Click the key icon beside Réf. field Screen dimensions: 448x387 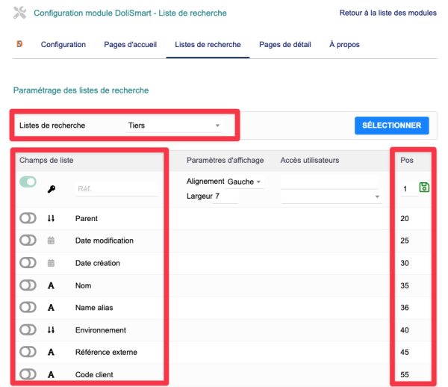[52, 190]
